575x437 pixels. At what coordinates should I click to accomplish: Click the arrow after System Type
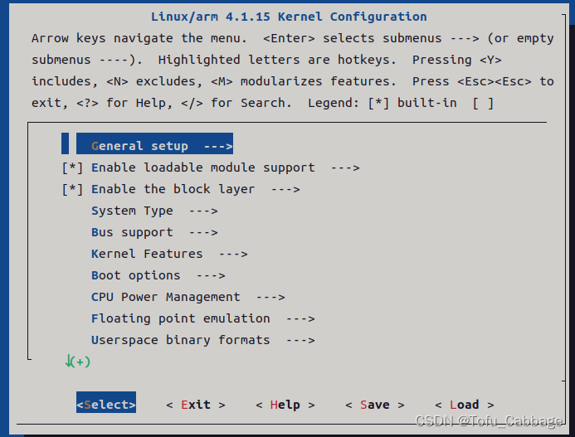point(203,211)
